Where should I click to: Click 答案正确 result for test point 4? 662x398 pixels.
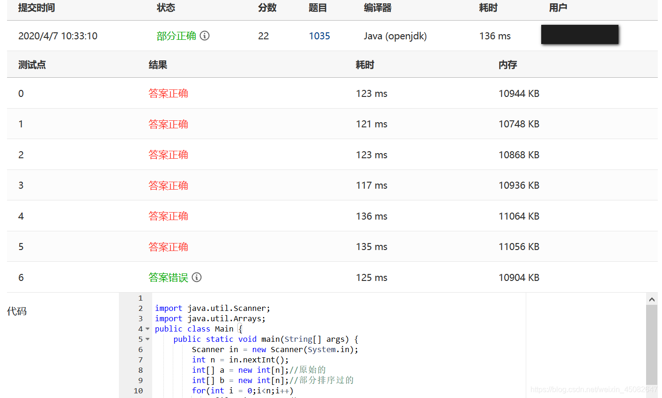168,216
